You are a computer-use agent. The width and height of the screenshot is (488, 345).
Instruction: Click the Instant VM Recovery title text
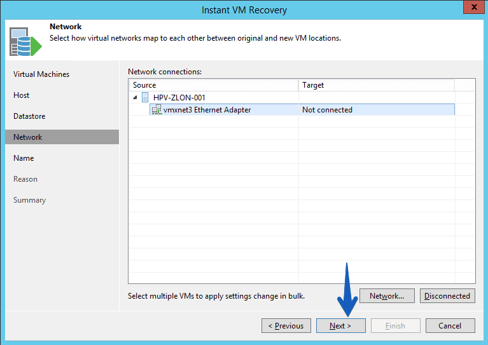(244, 10)
